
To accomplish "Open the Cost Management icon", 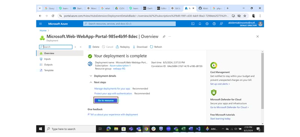I will pyautogui.click(x=213, y=66).
